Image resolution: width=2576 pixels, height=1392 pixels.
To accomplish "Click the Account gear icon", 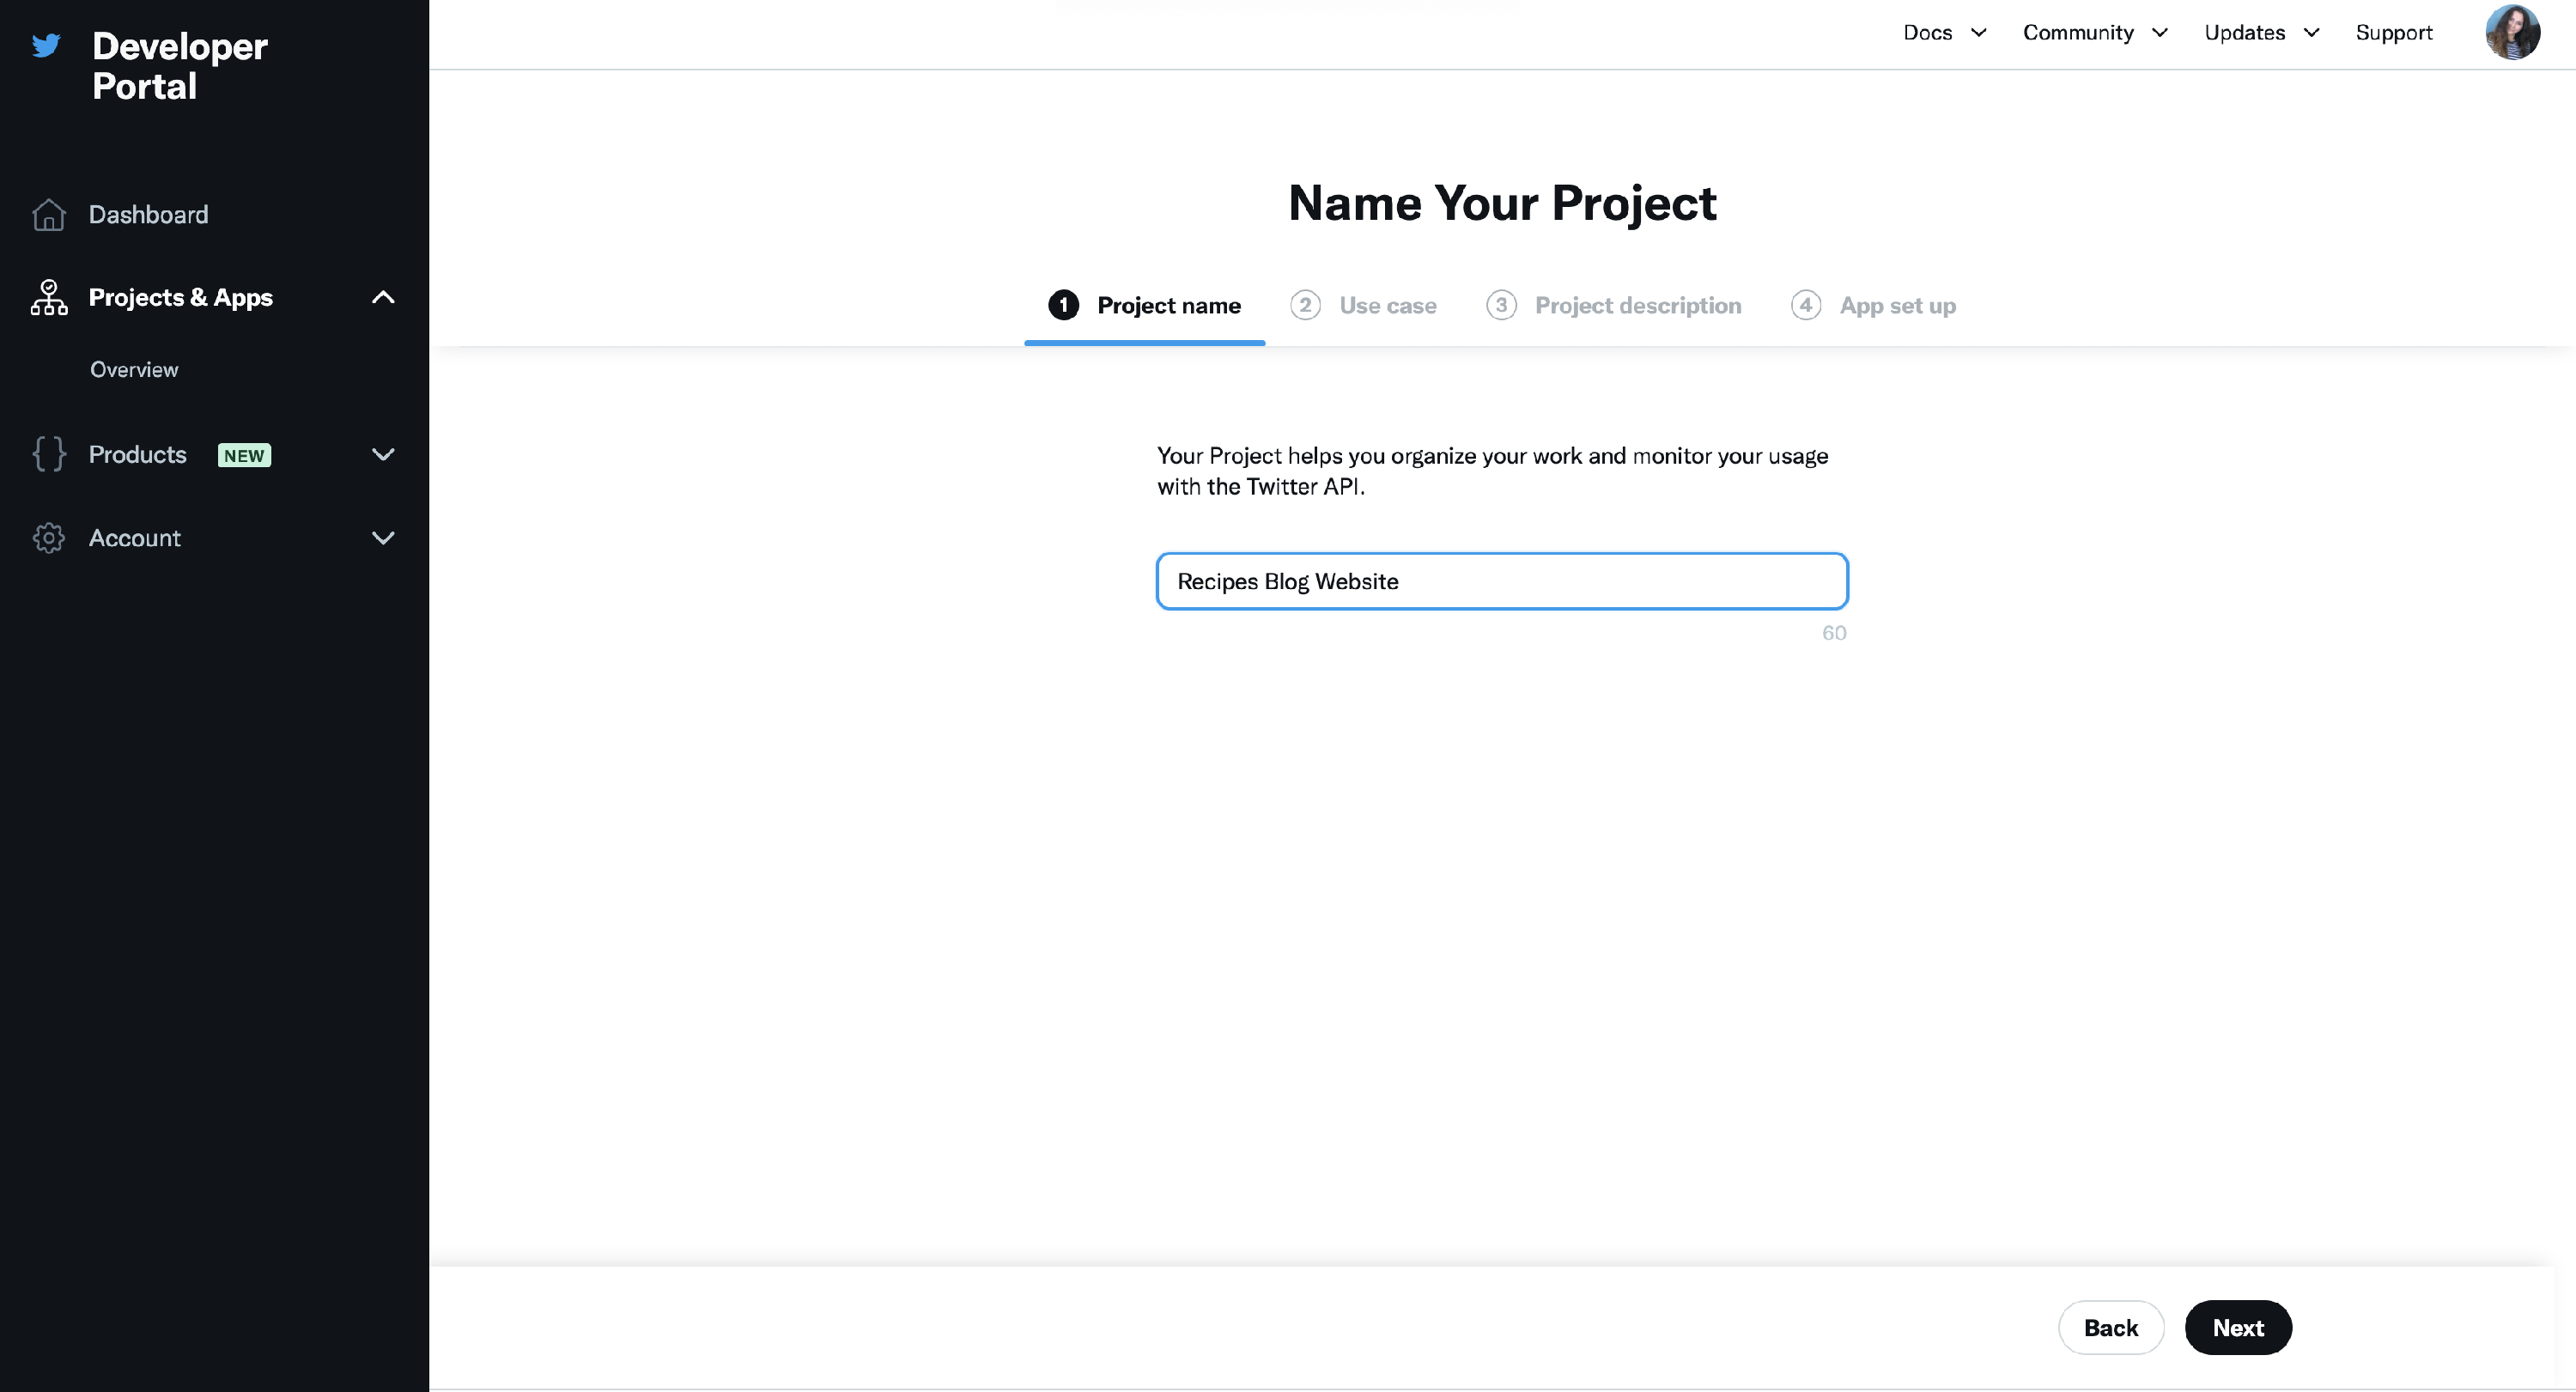I will (48, 538).
